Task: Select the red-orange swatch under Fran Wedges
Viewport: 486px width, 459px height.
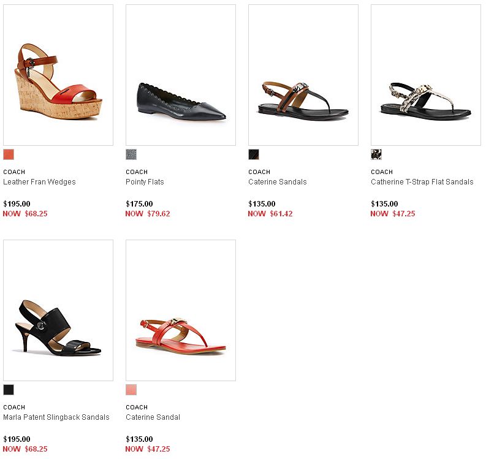Action: [x=9, y=154]
